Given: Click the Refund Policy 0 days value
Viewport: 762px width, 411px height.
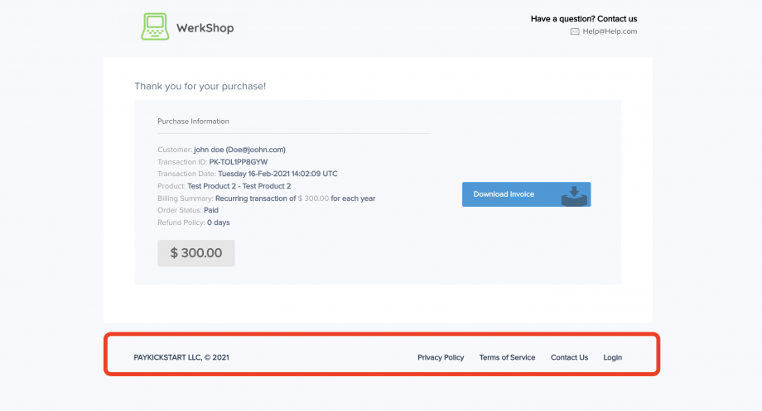Looking at the screenshot, I should 218,222.
